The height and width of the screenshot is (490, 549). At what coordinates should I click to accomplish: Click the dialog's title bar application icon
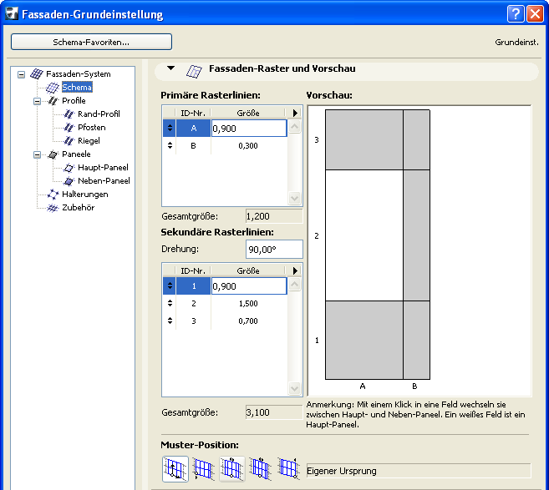[11, 14]
